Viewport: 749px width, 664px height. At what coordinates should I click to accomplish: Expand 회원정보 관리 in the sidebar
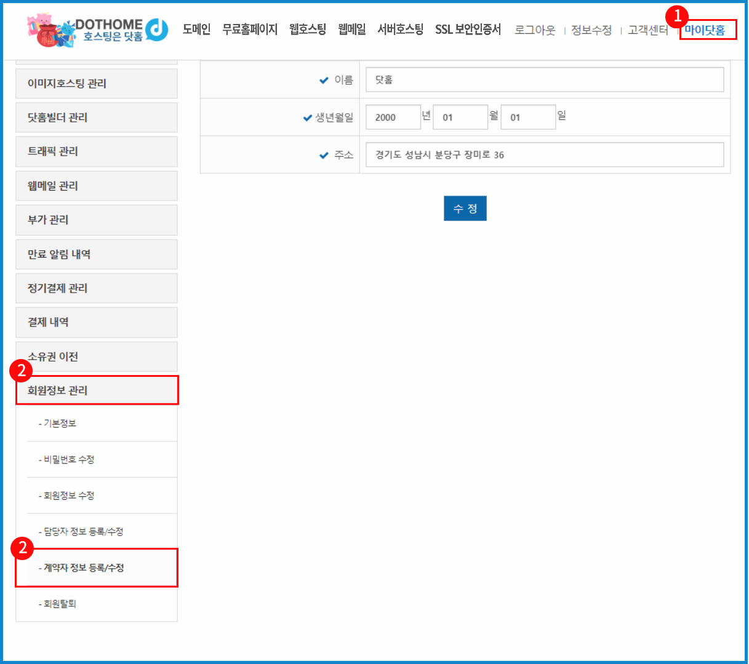point(97,390)
